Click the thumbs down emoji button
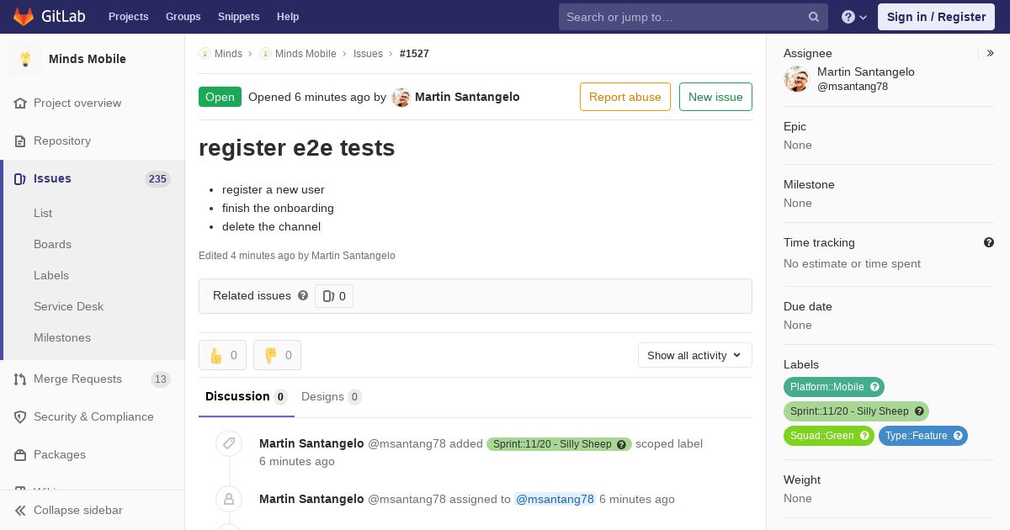Screen dimensions: 1010x530 pyautogui.click(x=277, y=355)
